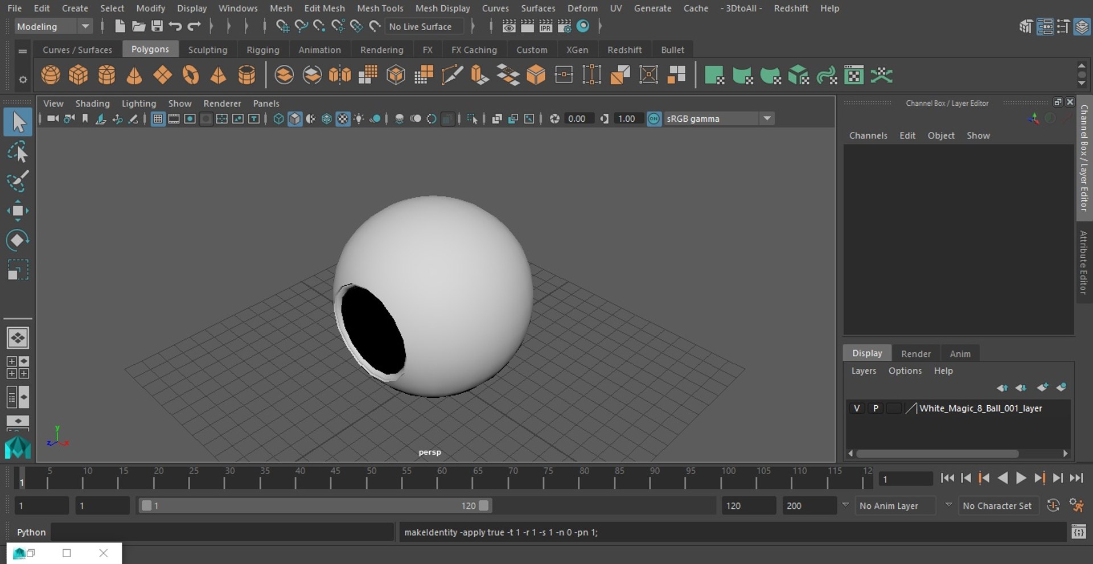Toggle smooth shade all viewport button
The width and height of the screenshot is (1093, 564).
click(x=295, y=118)
